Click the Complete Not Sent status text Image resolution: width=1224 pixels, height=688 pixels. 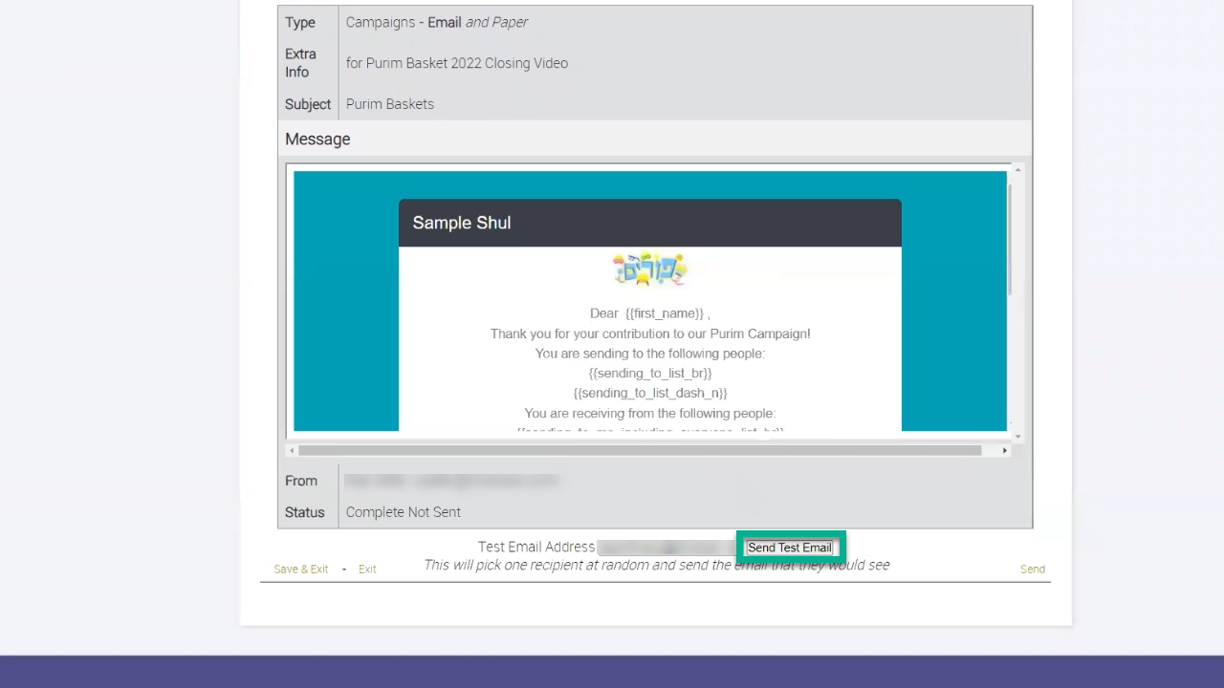click(x=403, y=512)
